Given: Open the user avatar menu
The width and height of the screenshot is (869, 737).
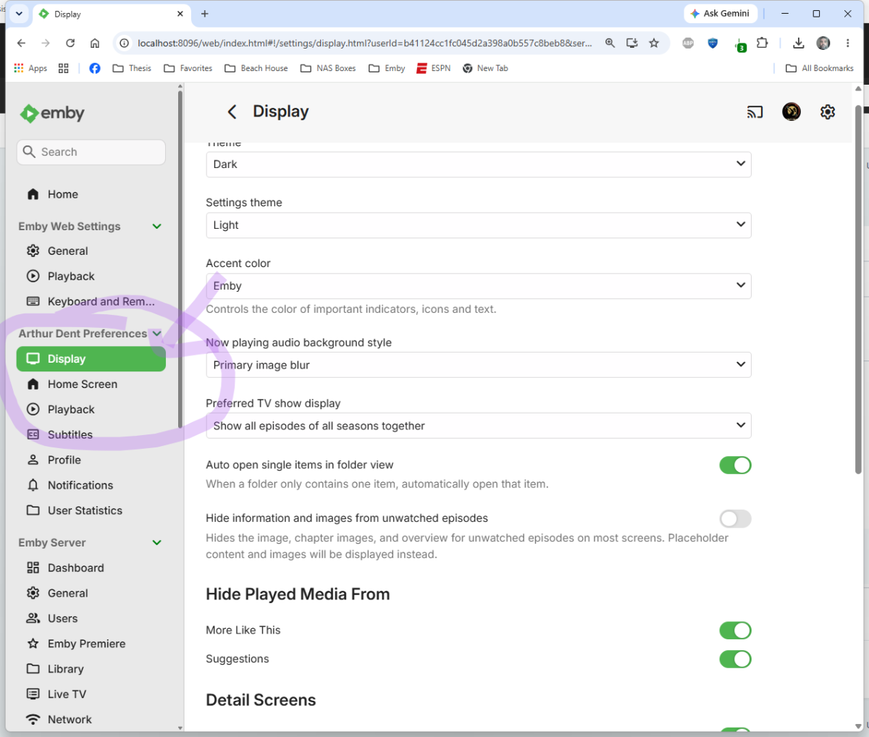Looking at the screenshot, I should [x=792, y=111].
